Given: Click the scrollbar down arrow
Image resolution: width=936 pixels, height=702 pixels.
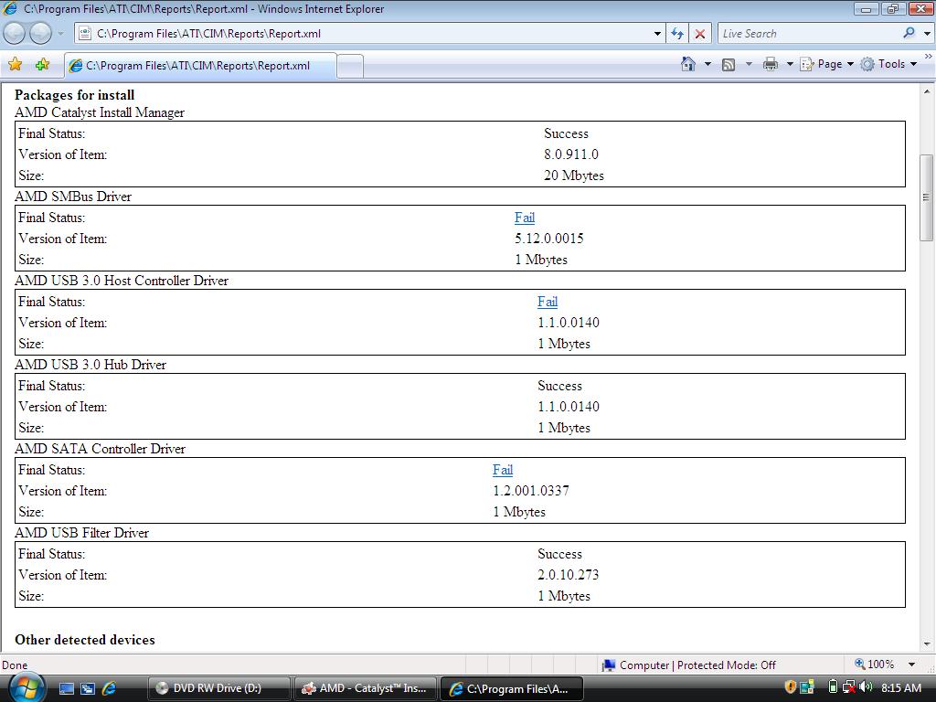Looking at the screenshot, I should click(x=927, y=644).
